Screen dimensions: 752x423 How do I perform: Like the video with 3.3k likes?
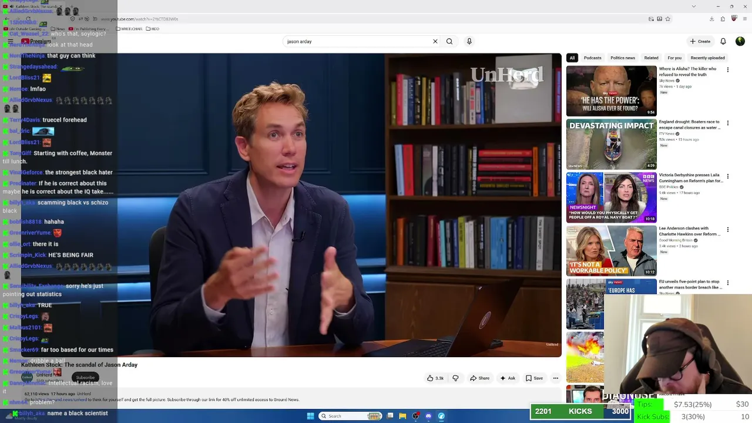point(435,378)
